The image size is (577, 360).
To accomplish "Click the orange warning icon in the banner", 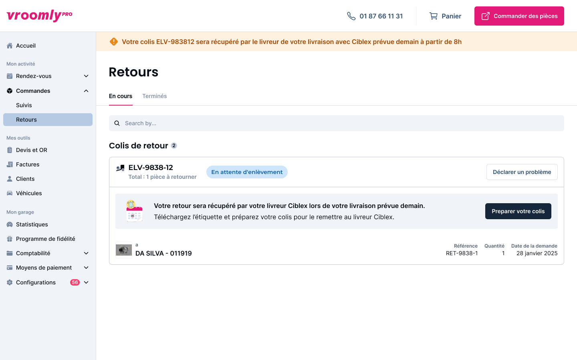I will click(x=114, y=42).
